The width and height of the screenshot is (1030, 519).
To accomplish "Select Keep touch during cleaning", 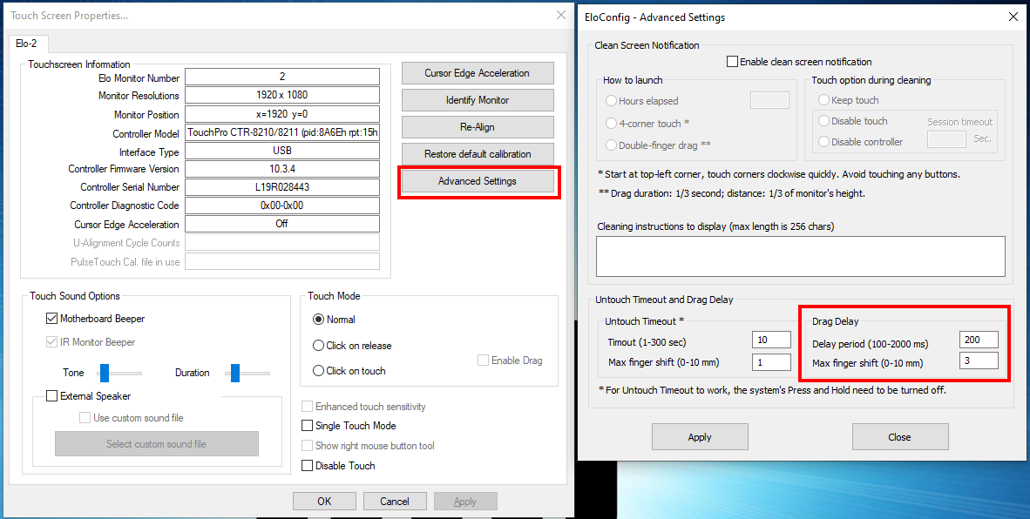I will 823,100.
